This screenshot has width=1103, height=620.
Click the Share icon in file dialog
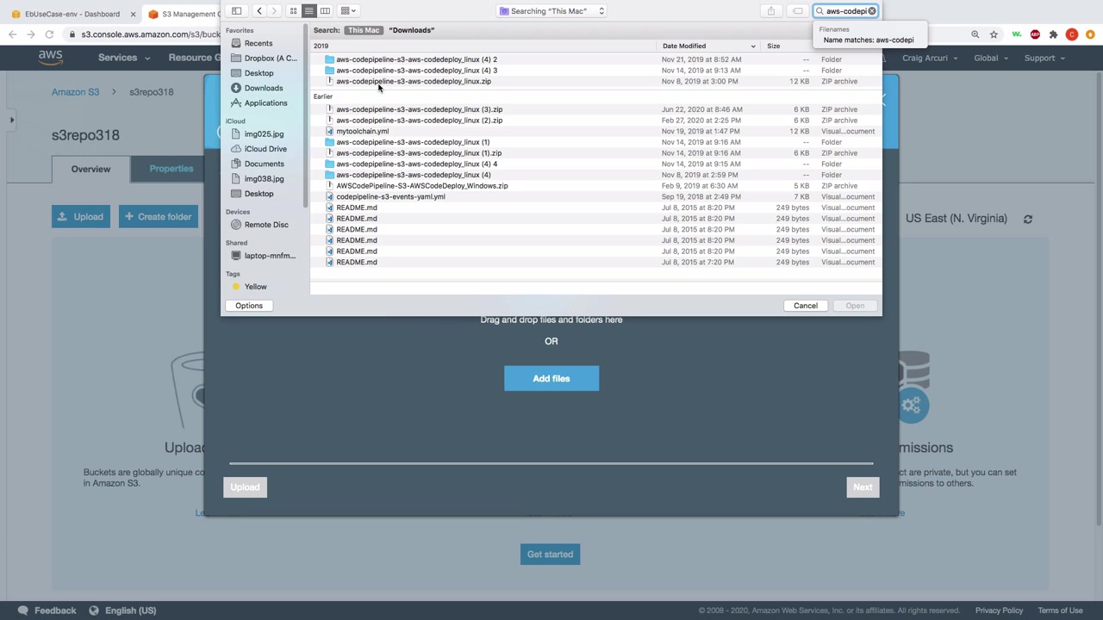[771, 11]
